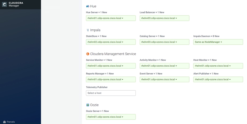Image resolution: width=247 pixels, height=124 pixels.
Task: Click the 'Oozie Server × 1 New' label
Action: 97,111
